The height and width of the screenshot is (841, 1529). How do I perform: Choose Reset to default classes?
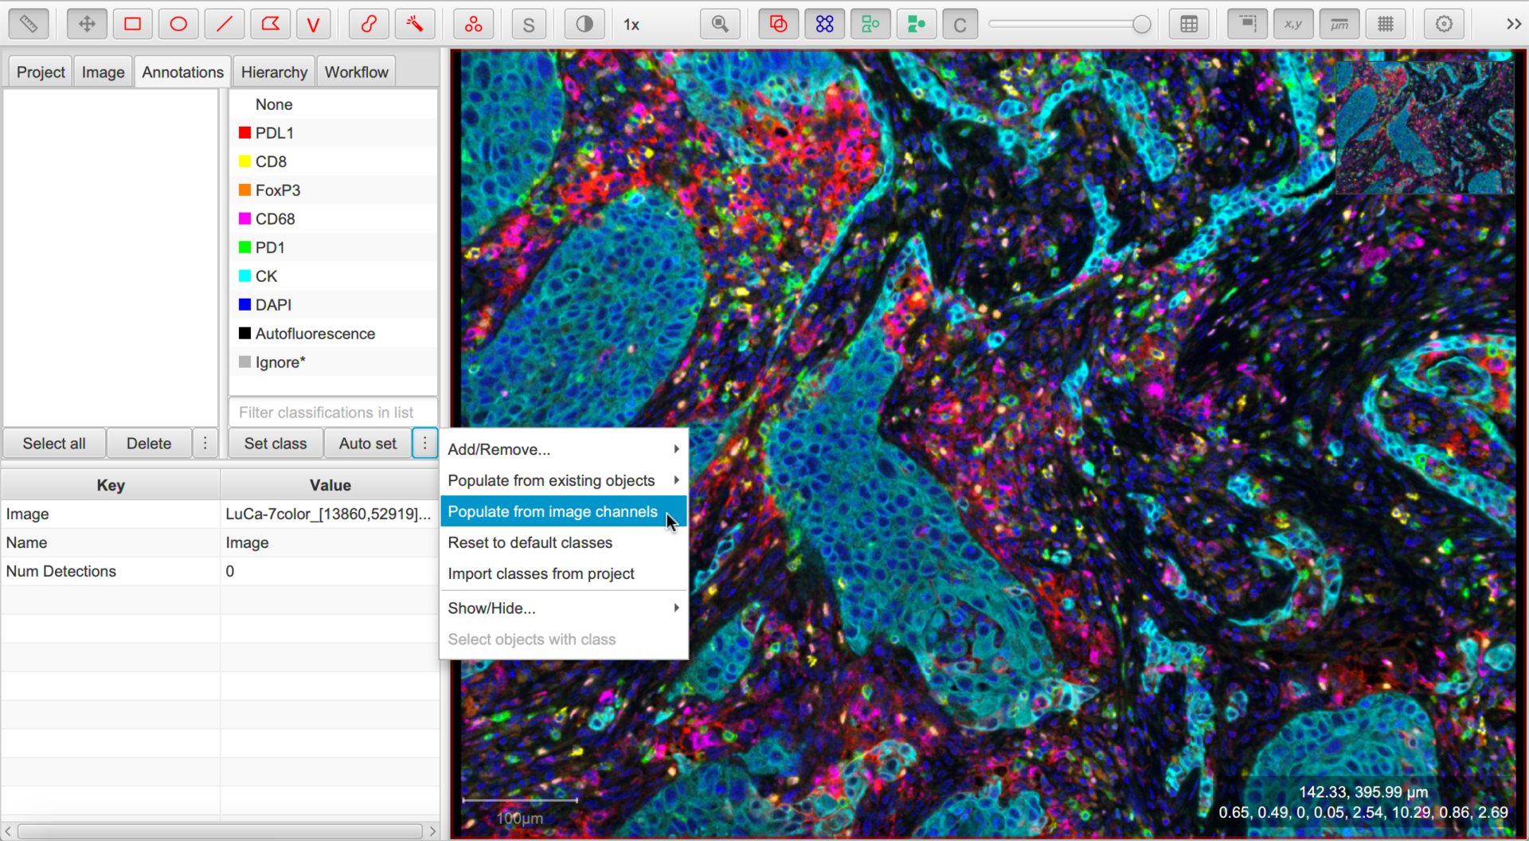[x=564, y=542]
